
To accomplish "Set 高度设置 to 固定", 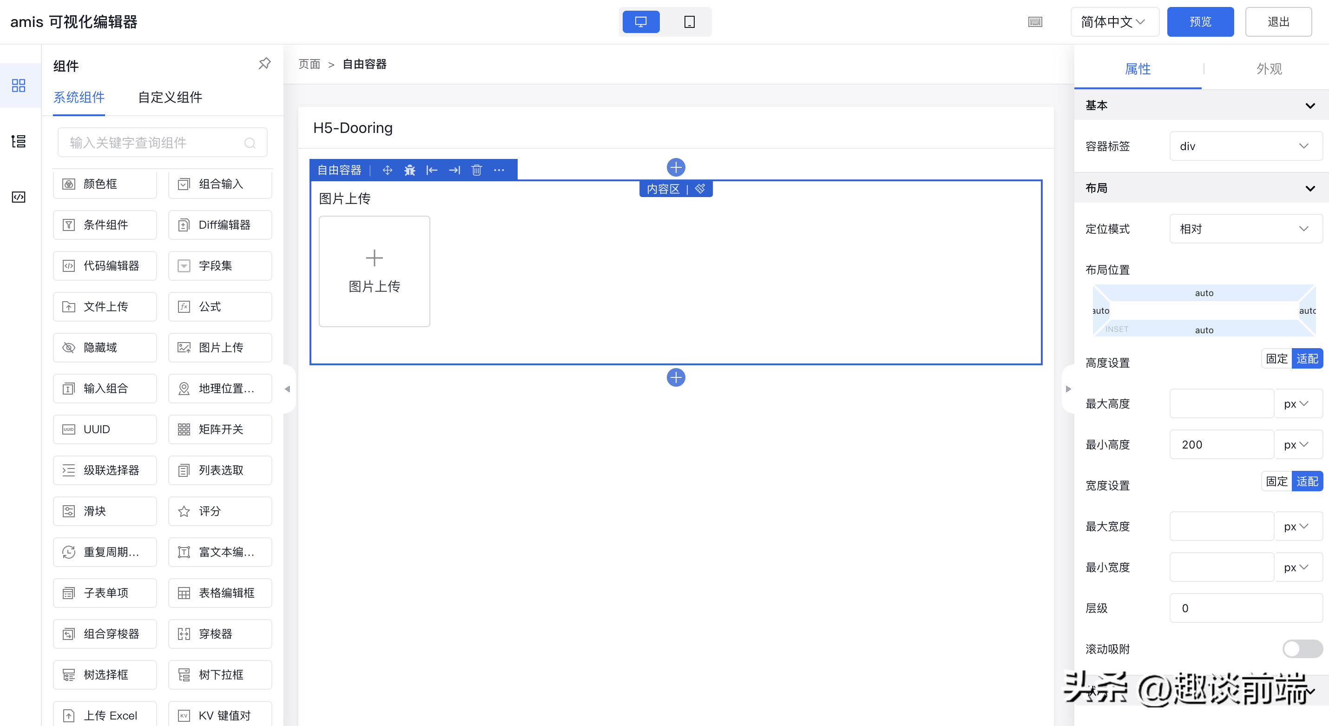I will (x=1276, y=359).
